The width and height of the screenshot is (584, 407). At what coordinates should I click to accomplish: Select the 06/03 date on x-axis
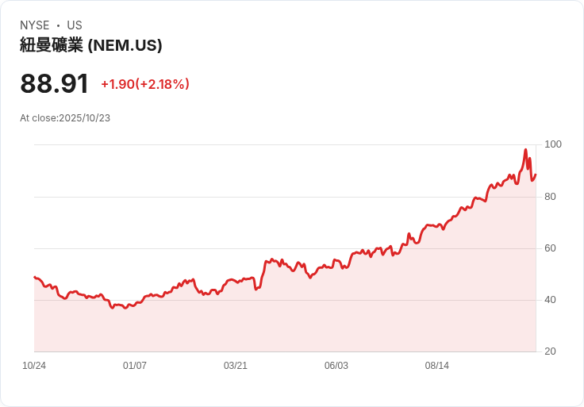tap(336, 366)
